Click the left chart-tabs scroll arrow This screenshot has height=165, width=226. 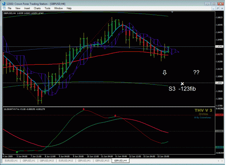click(x=218, y=161)
